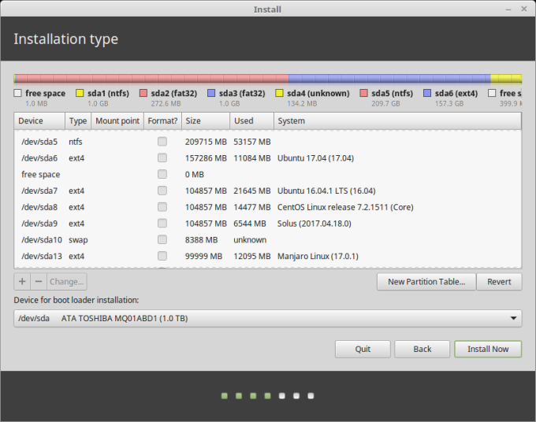Click the 53157 MB used value
Viewport: 536px width, 422px height.
pyautogui.click(x=252, y=142)
